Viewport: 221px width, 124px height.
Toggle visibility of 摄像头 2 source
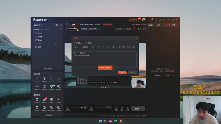pos(56,44)
